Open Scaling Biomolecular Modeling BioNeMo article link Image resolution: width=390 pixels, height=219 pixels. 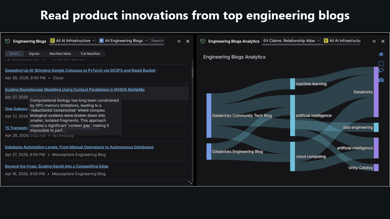[x=75, y=90]
